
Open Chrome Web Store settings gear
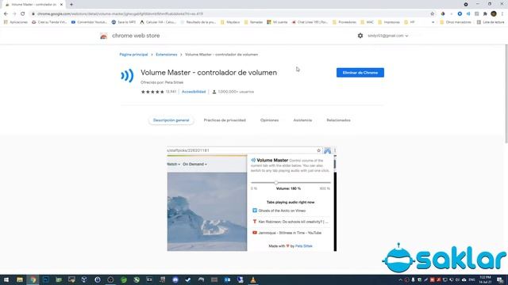pyautogui.click(x=360, y=36)
